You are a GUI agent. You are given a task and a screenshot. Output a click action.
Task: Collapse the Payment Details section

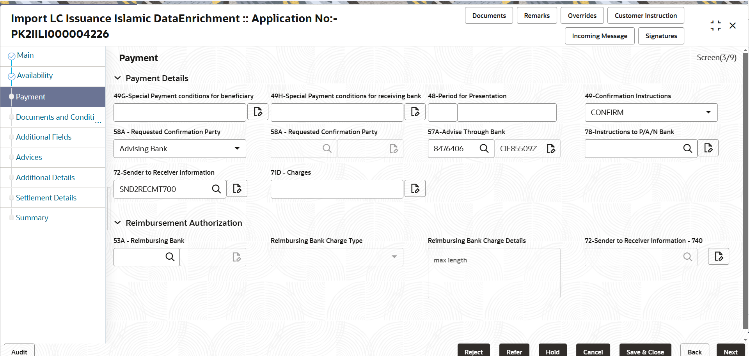pyautogui.click(x=117, y=78)
